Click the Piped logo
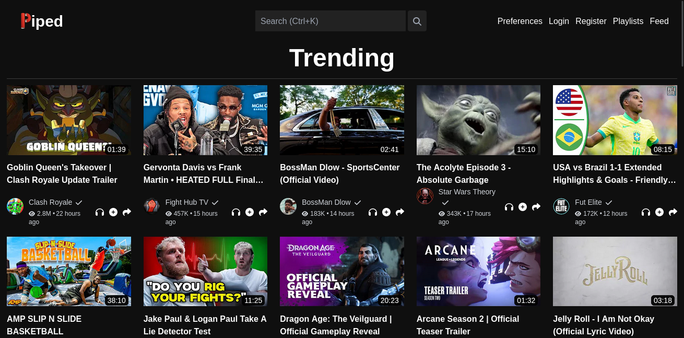 click(x=42, y=21)
